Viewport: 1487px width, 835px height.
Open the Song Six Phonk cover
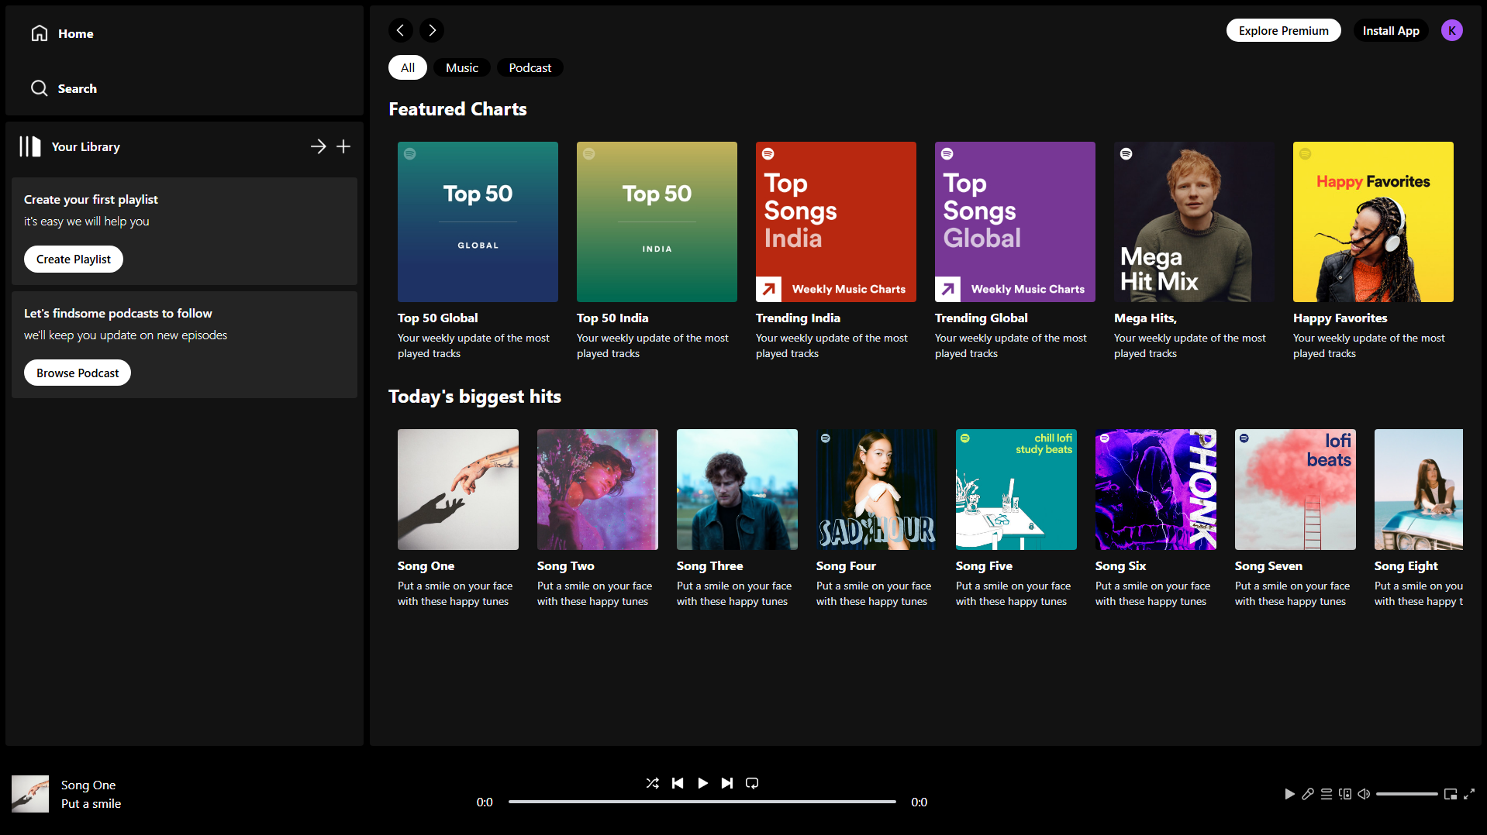(1156, 490)
